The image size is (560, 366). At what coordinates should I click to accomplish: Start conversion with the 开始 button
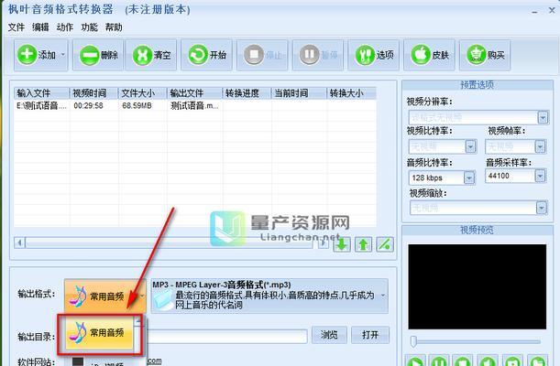click(x=207, y=55)
